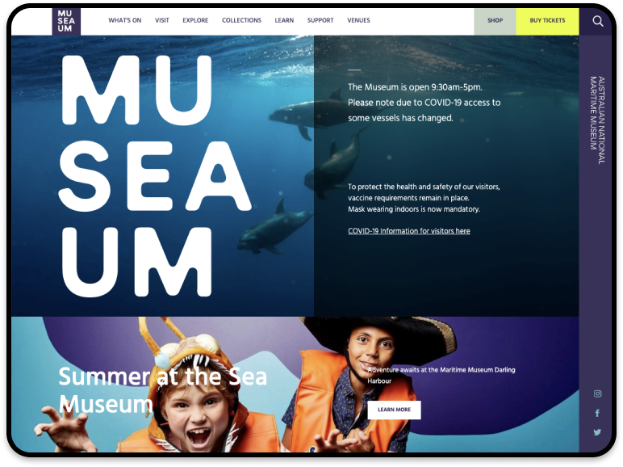Viewport: 623px width, 467px height.
Task: Click the Summer at the Sea Museum heading
Action: [x=162, y=390]
